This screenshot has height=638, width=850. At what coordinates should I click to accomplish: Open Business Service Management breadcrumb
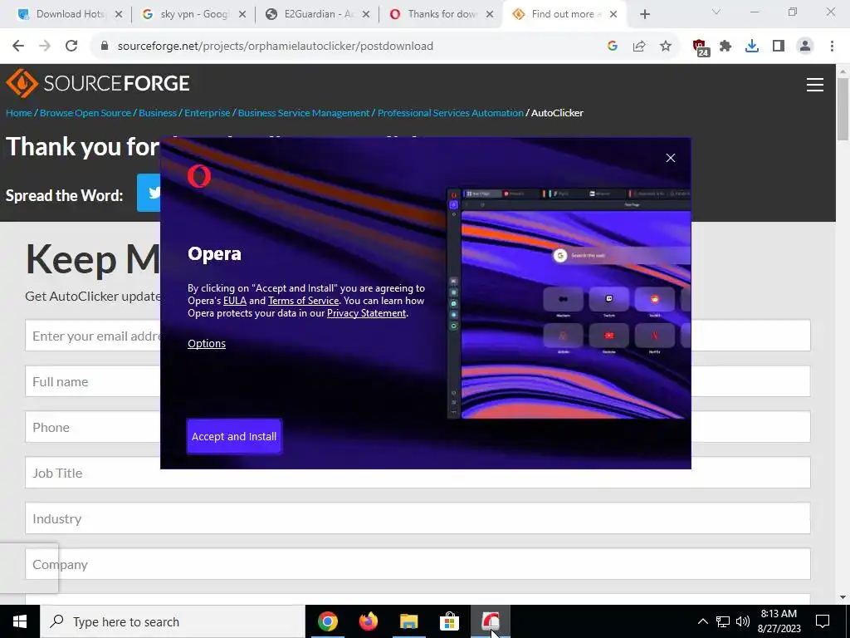click(304, 113)
